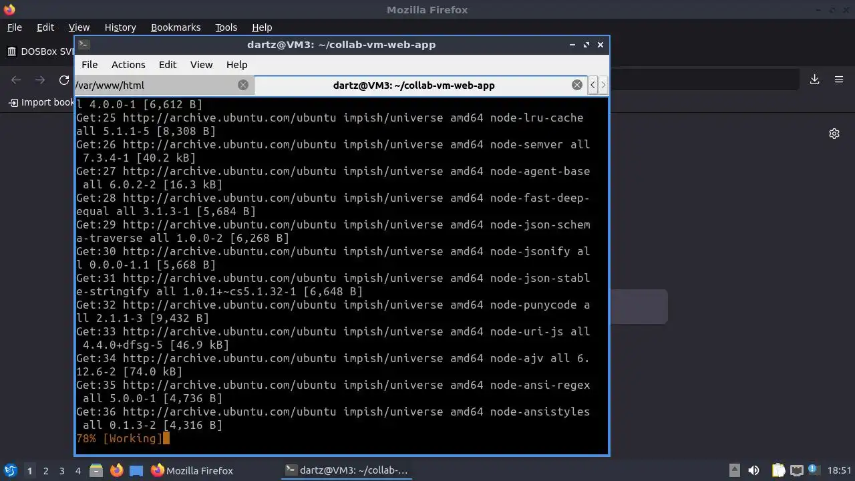
Task: Switch to the /var/www/html terminal tab
Action: 164,86
